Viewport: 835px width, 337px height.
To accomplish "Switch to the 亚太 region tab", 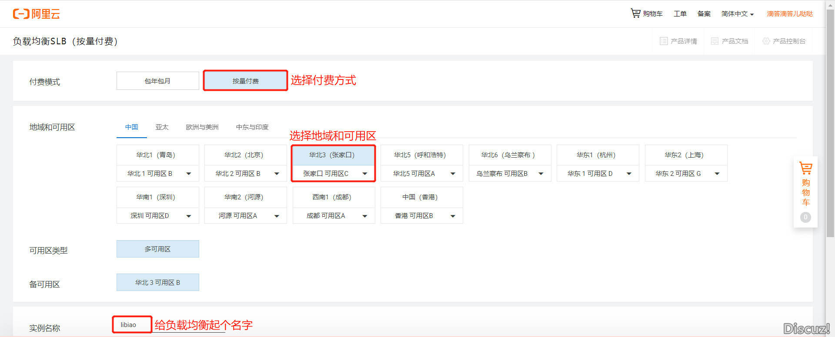I will tap(162, 127).
